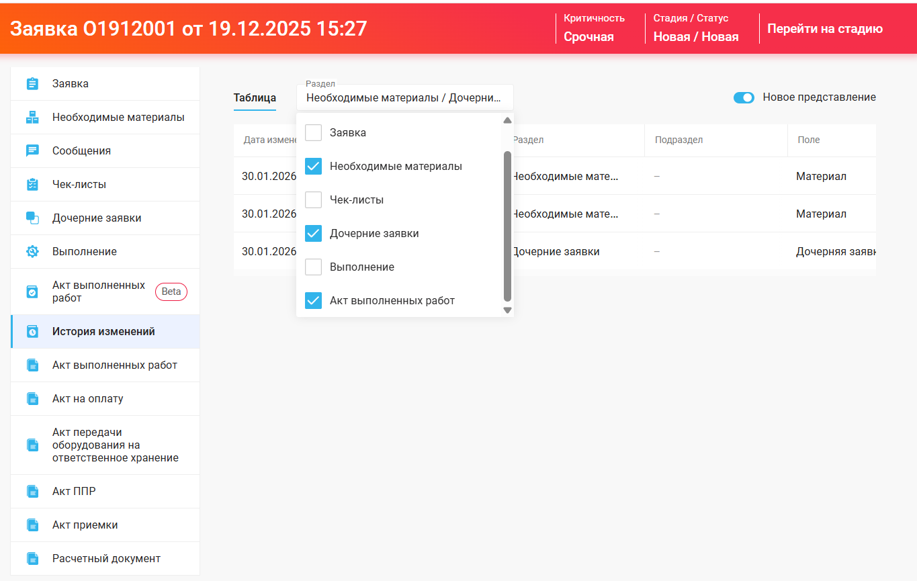Image resolution: width=917 pixels, height=581 pixels.
Task: Disable the Новое представление toggle switch
Action: tap(744, 97)
